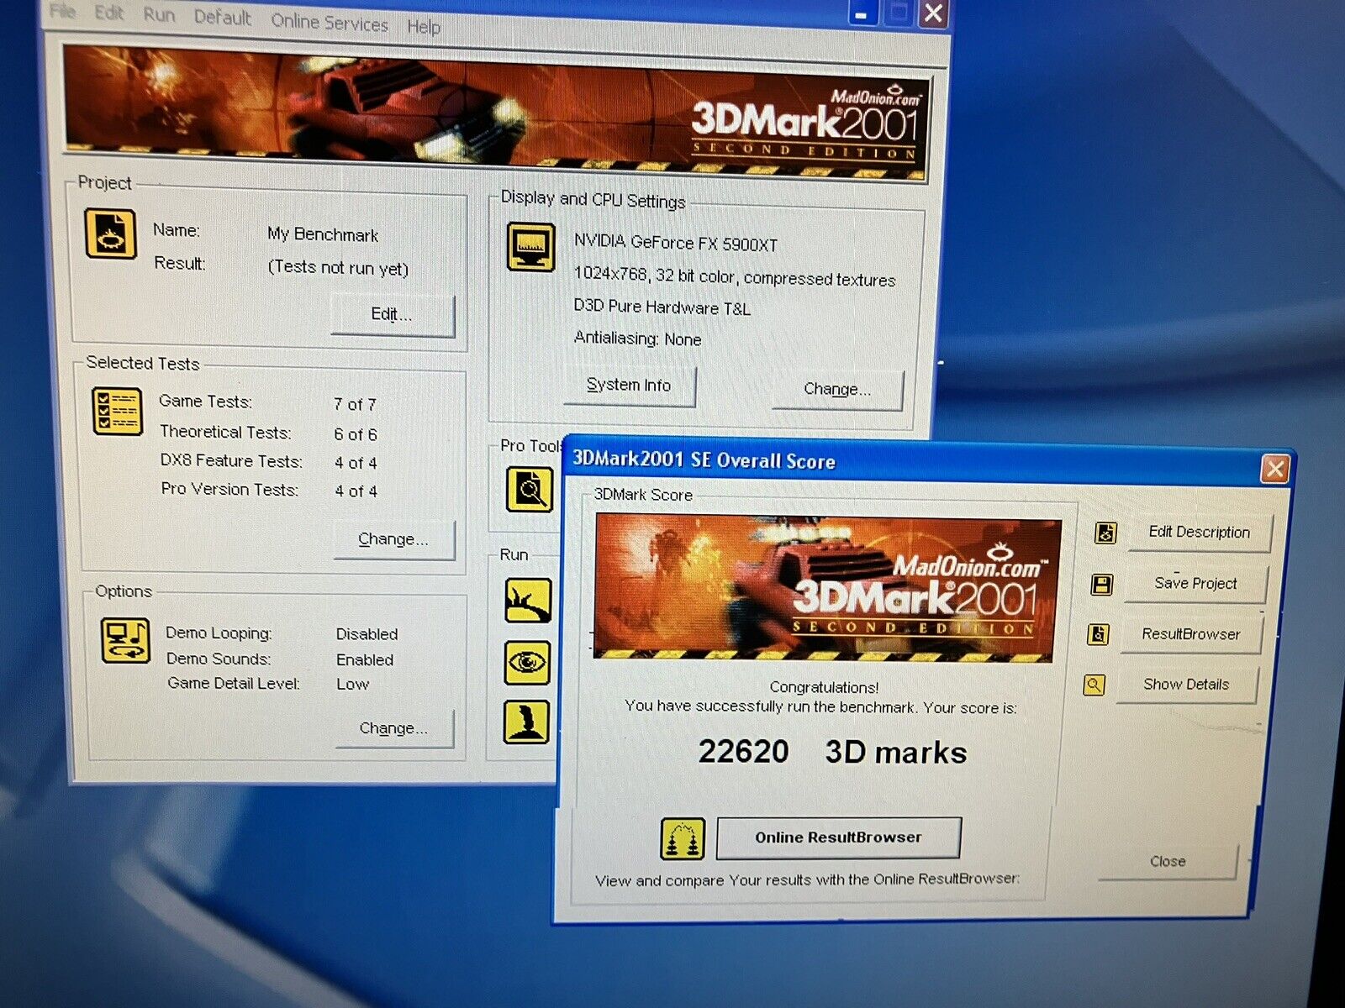Click the Theoretical Tests '6 of 6' value
Screen dimensions: 1345x1008
[x=356, y=434]
